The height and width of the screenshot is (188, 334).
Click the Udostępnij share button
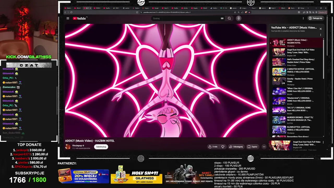coord(236,147)
